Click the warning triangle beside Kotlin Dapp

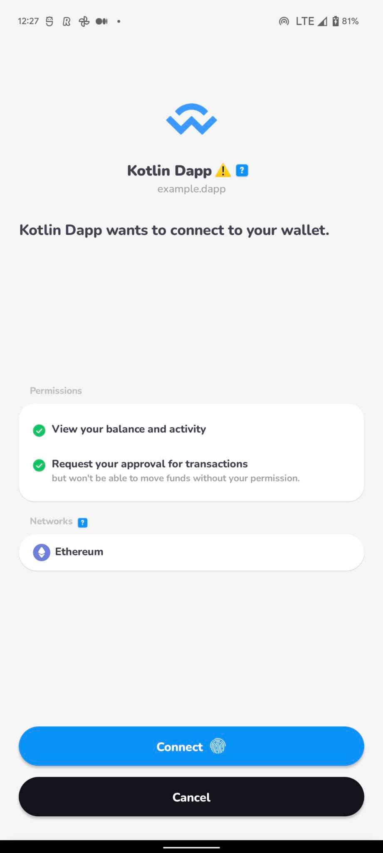point(223,170)
